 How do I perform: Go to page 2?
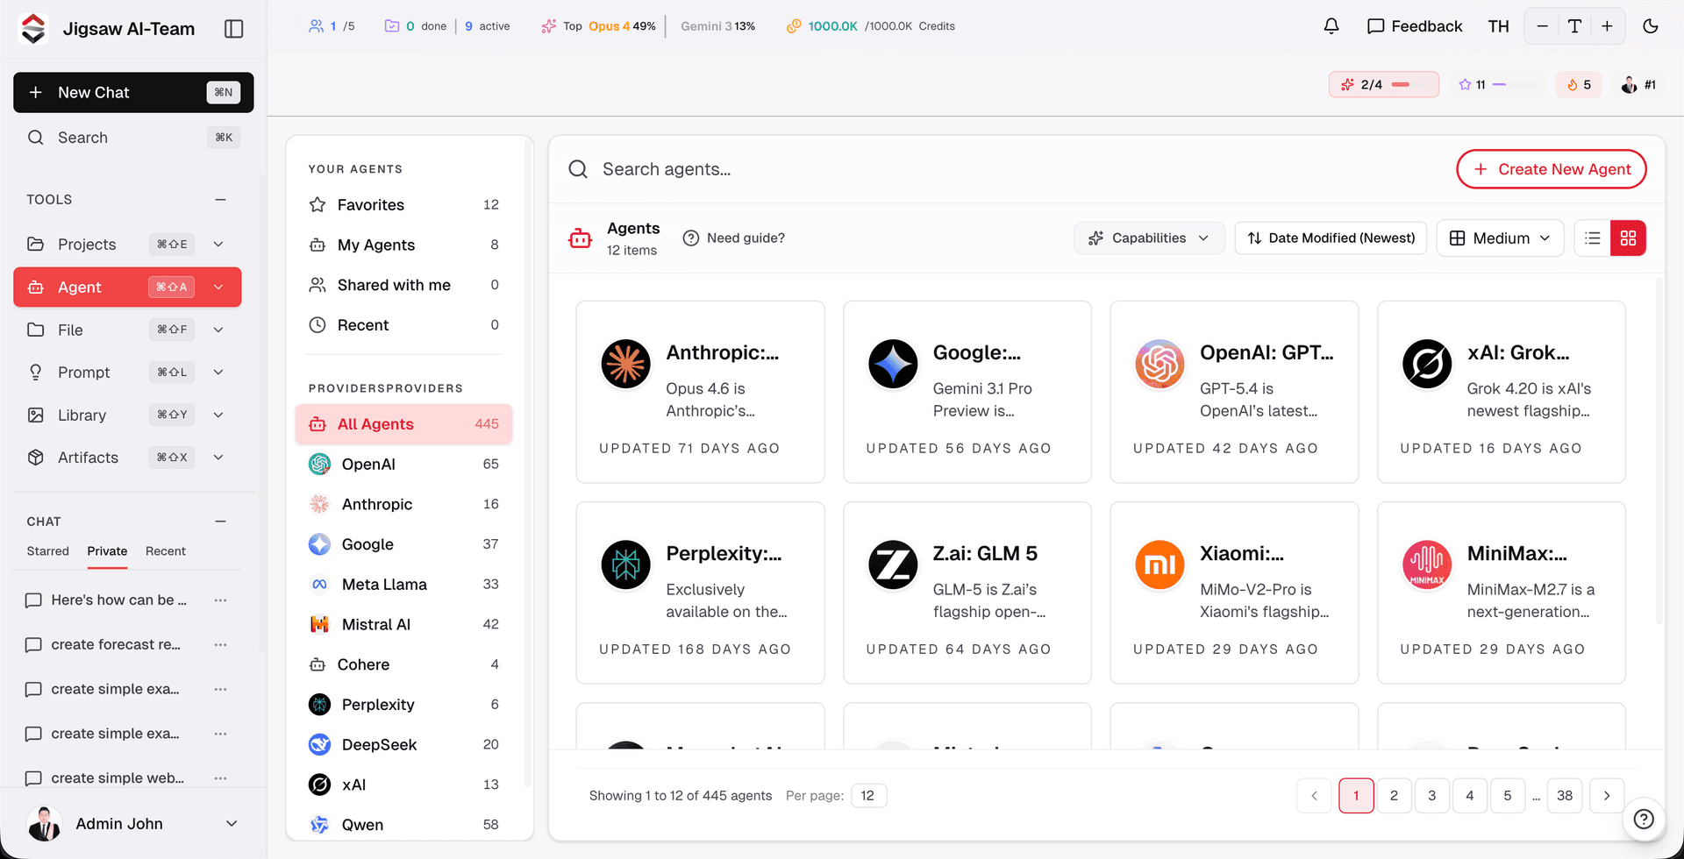click(x=1394, y=796)
